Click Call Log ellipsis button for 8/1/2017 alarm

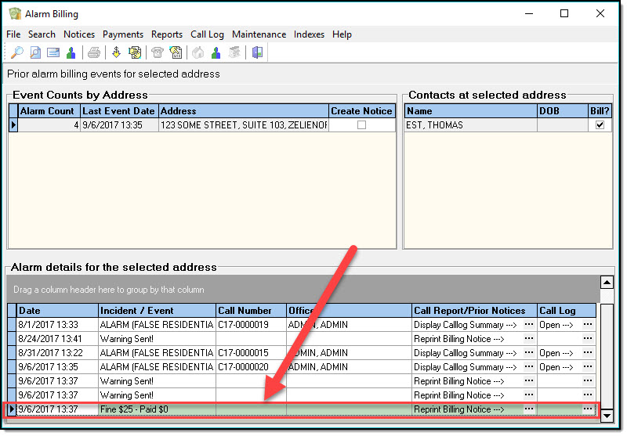point(588,325)
